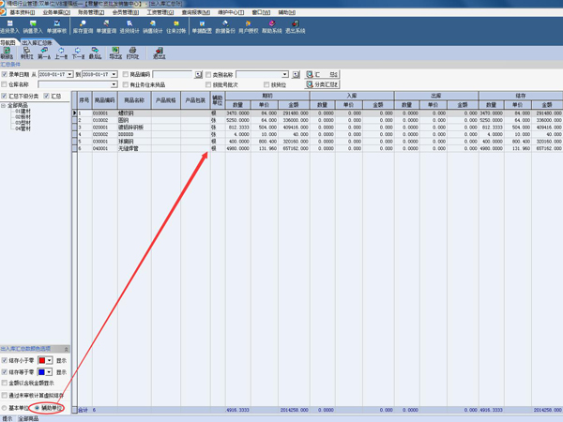Enable 金额以含税金额显示 checkbox
Screen dimensions: 563x422
coord(5,384)
